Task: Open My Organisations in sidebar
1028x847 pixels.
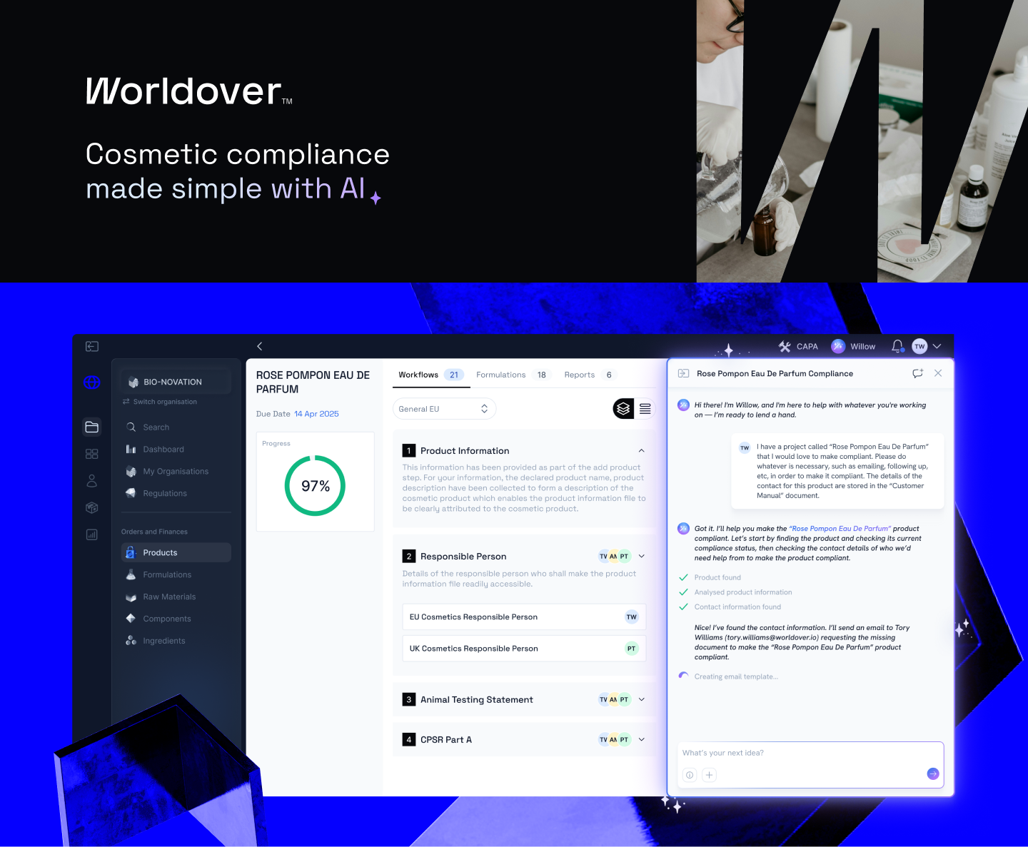Action: click(176, 471)
